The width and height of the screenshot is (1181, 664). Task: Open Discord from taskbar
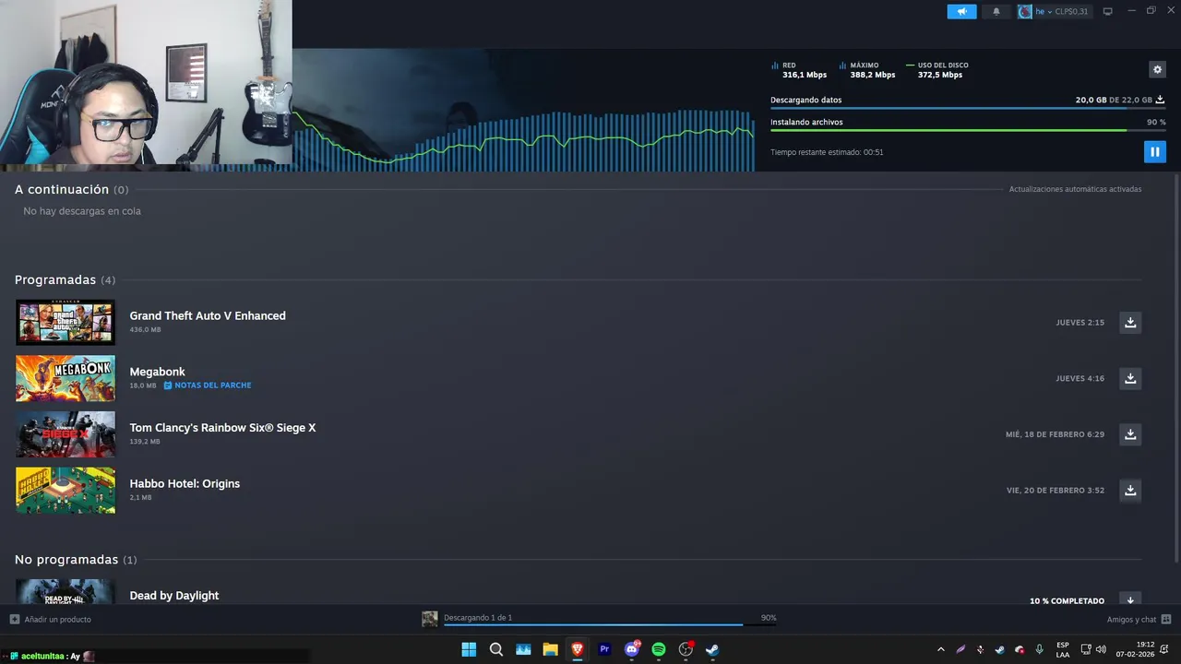coord(632,649)
